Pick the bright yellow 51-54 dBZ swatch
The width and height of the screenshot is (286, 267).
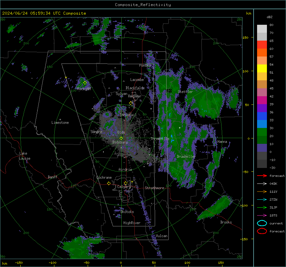[262, 69]
